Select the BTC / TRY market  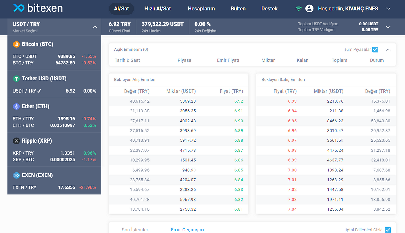point(54,63)
